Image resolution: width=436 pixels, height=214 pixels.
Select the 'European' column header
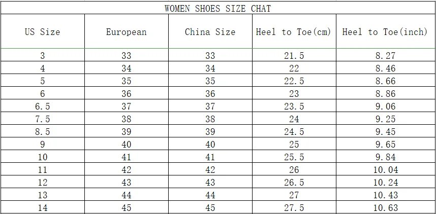tap(126, 32)
